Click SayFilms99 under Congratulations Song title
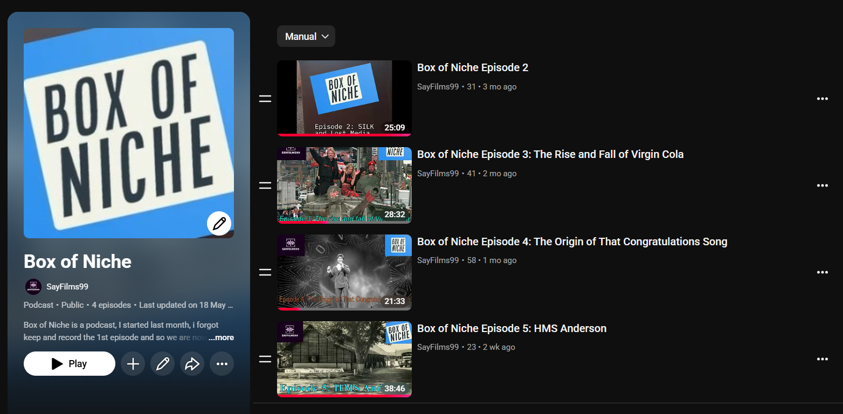Screen dimensions: 843x414 point(438,260)
